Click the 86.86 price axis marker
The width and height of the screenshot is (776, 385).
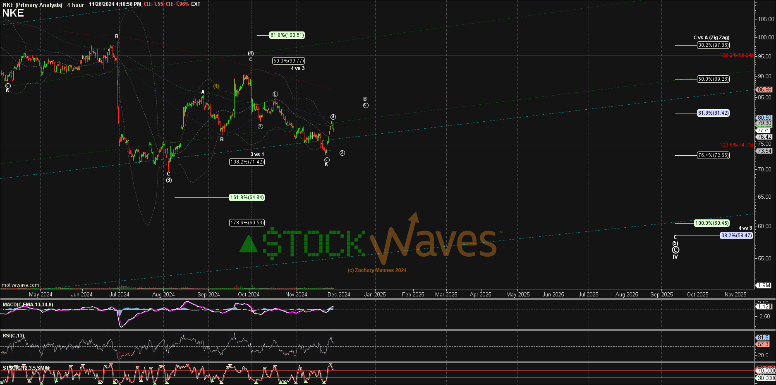click(x=764, y=89)
